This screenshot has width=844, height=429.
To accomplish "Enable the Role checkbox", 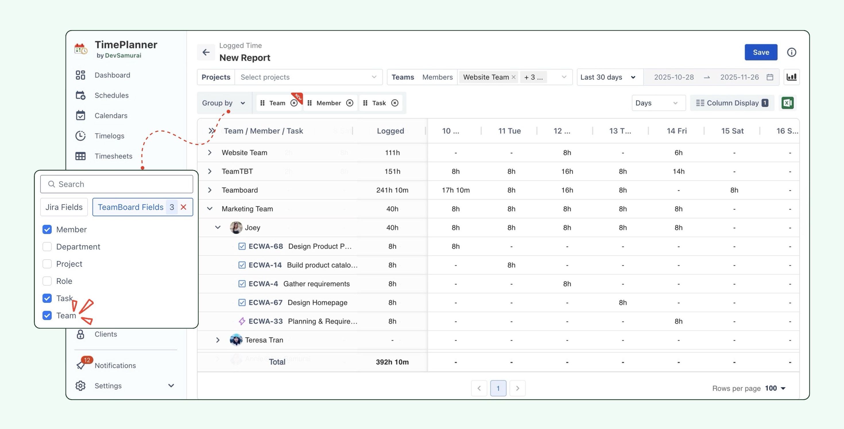I will click(x=47, y=281).
